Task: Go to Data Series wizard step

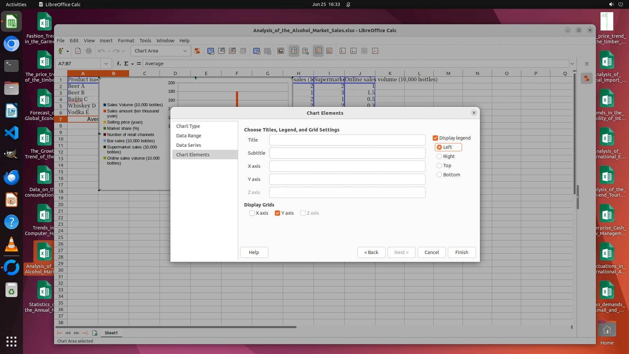Action: [189, 145]
